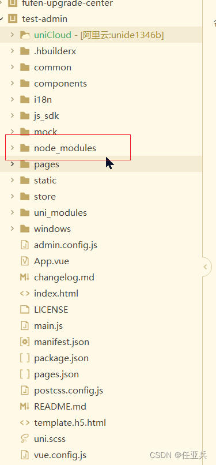Expand the components folder arrow
The image size is (216, 465).
(x=12, y=83)
